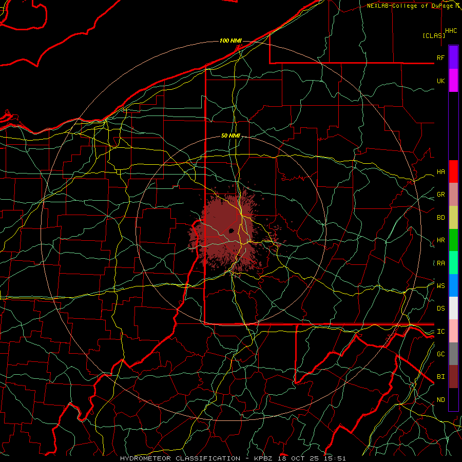The height and width of the screenshot is (462, 462).
Task: Click the black radar site dot at center
Action: pos(232,230)
